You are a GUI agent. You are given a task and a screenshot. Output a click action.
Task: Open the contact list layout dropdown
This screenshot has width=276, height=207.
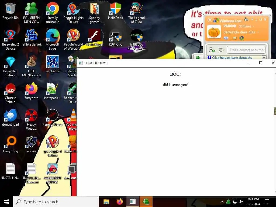pyautogui.click(x=222, y=50)
